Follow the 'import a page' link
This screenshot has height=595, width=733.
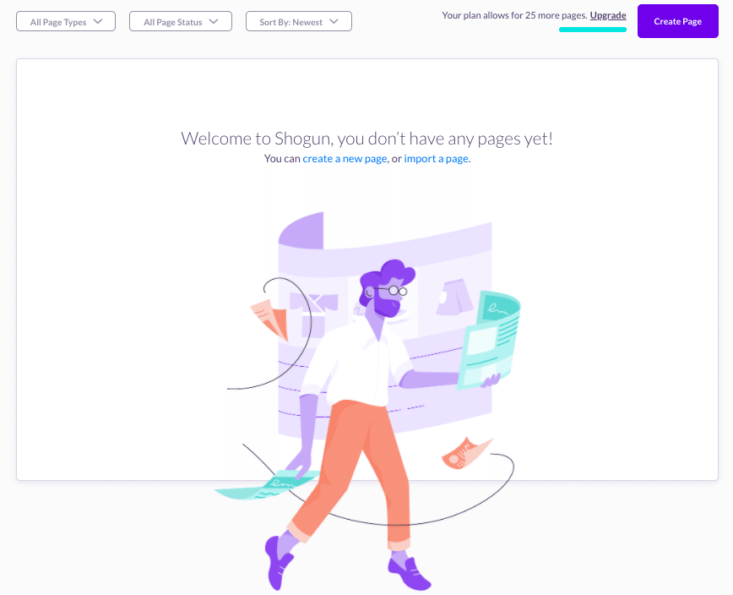pyautogui.click(x=436, y=159)
